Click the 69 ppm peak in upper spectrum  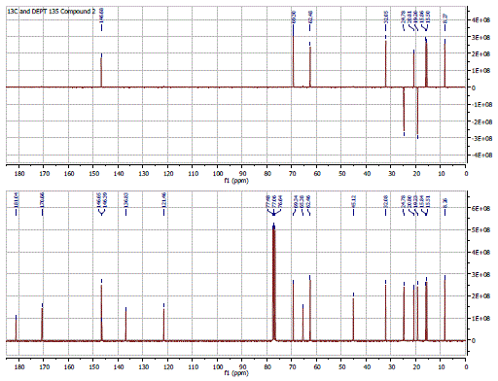click(294, 61)
